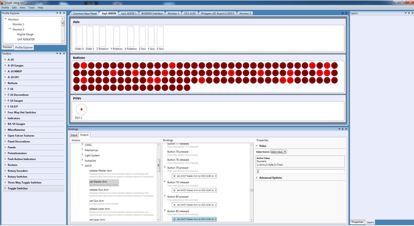
Task: Pin the Profile Explorer panel
Action: (60, 13)
